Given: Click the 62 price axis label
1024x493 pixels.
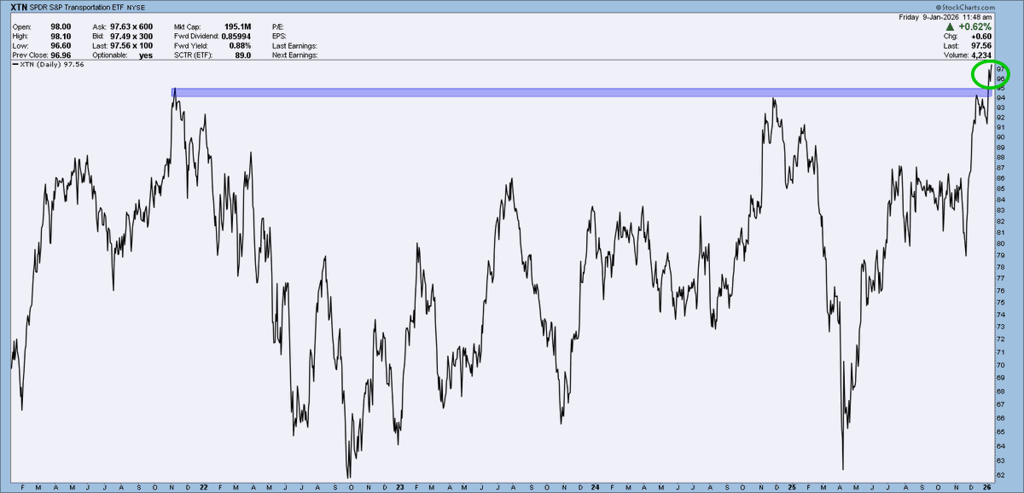Looking at the screenshot, I should (x=1000, y=474).
